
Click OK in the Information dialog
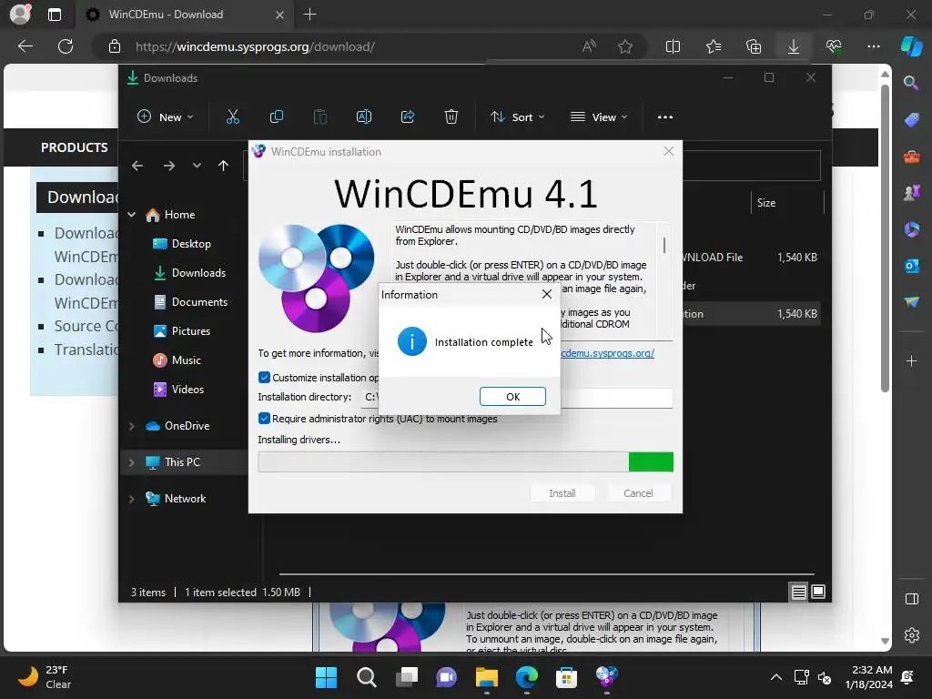click(512, 397)
